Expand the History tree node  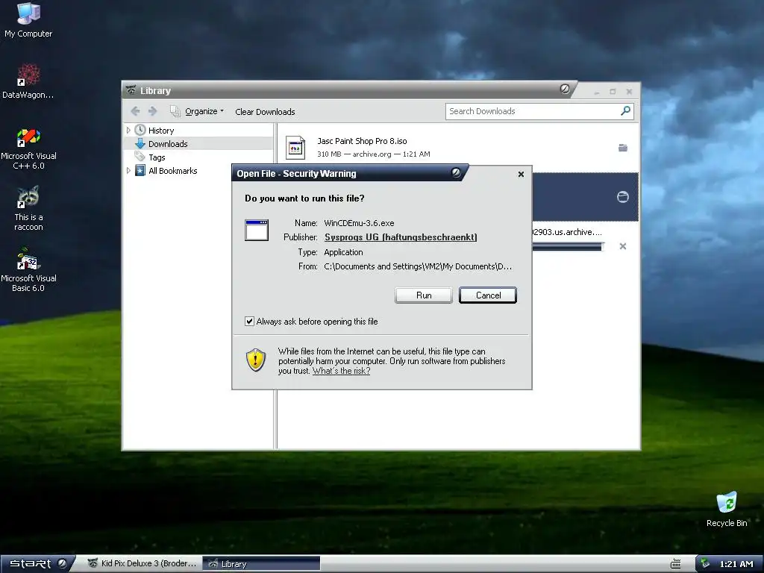(x=128, y=130)
